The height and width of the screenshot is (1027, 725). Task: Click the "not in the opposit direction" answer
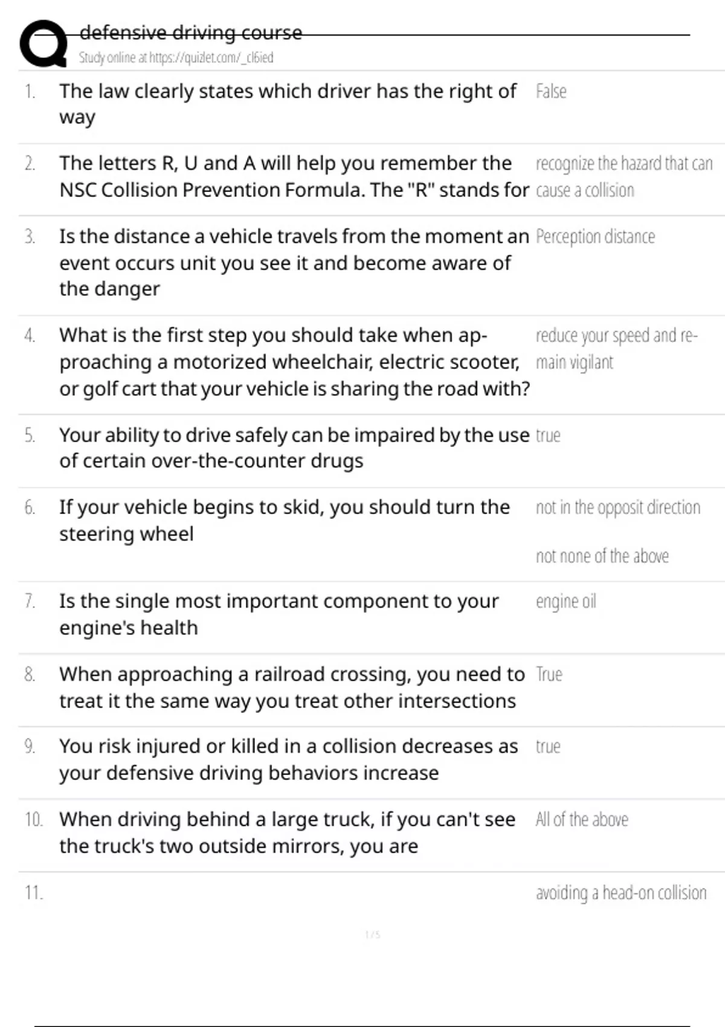click(618, 507)
